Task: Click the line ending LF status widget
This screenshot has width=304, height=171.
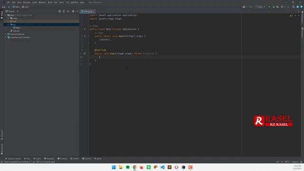Action: click(x=282, y=161)
